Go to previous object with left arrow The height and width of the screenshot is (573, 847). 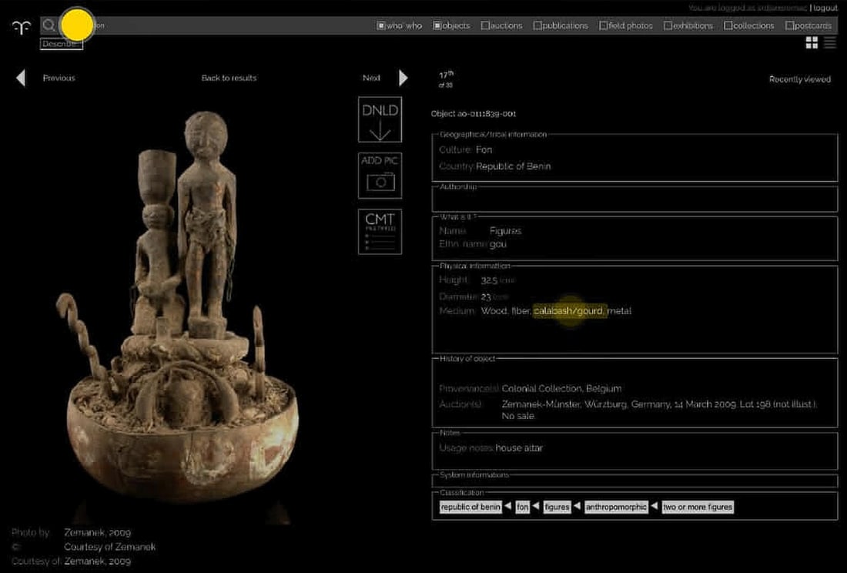click(x=21, y=78)
